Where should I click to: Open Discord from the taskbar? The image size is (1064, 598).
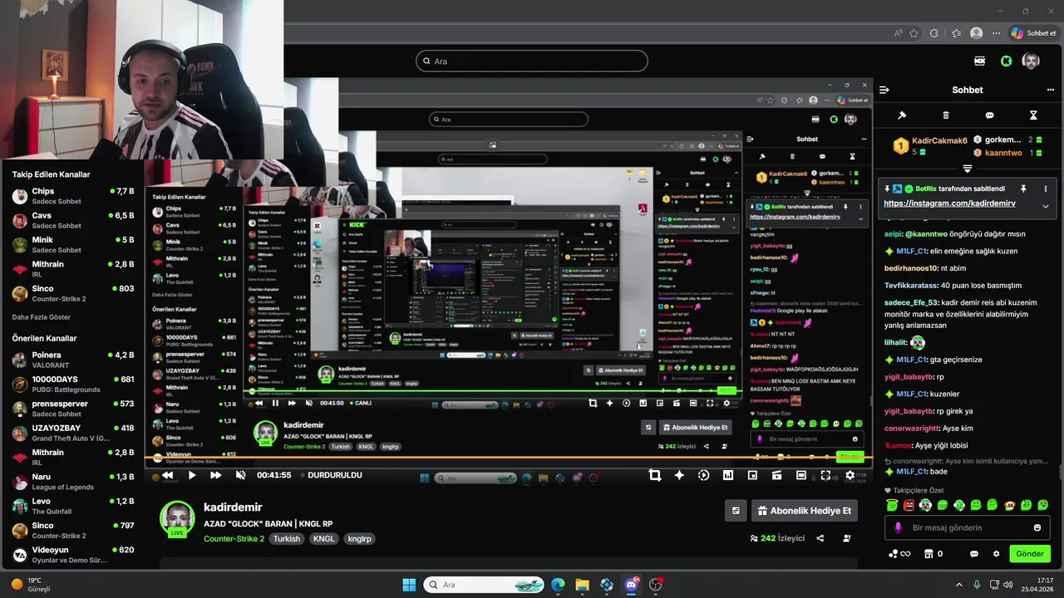click(631, 585)
